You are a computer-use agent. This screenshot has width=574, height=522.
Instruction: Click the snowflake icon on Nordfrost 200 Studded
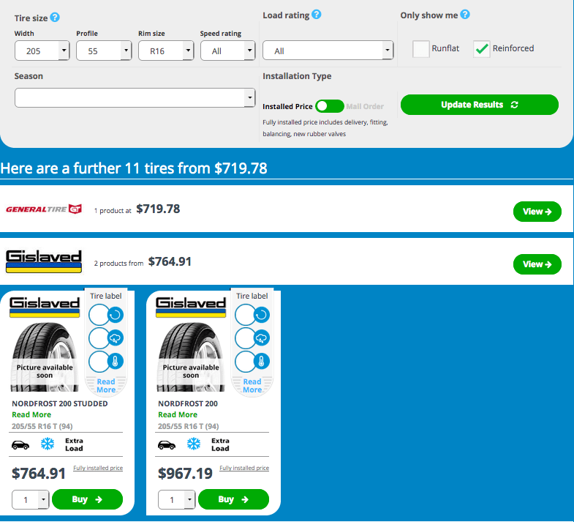(x=48, y=444)
